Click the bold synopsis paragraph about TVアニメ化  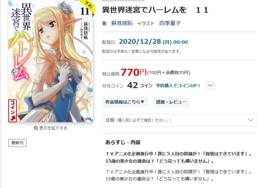(x=179, y=157)
